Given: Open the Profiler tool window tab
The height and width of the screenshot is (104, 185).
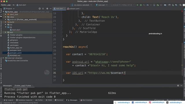Looking at the screenshot, I should pyautogui.click(x=39, y=100).
